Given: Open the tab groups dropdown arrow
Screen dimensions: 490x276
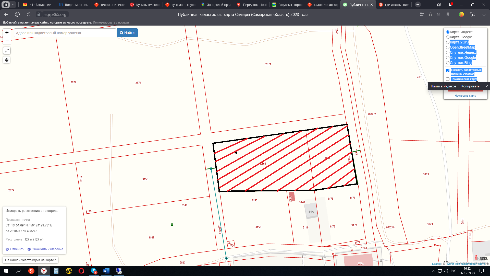Looking at the screenshot, I should [13, 5].
